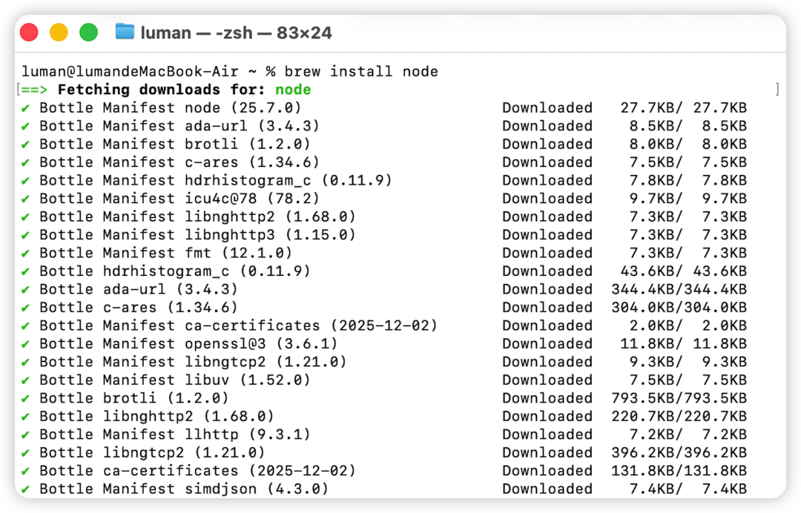Click the red close window button
Viewport: 801px width, 513px height.
(x=29, y=32)
